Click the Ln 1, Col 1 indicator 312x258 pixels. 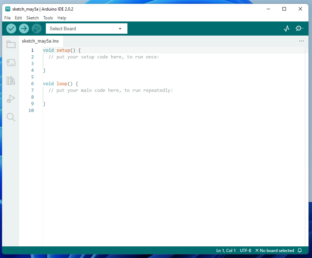coord(226,250)
